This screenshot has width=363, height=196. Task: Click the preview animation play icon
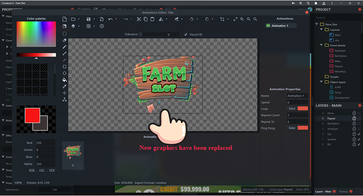click(x=102, y=26)
